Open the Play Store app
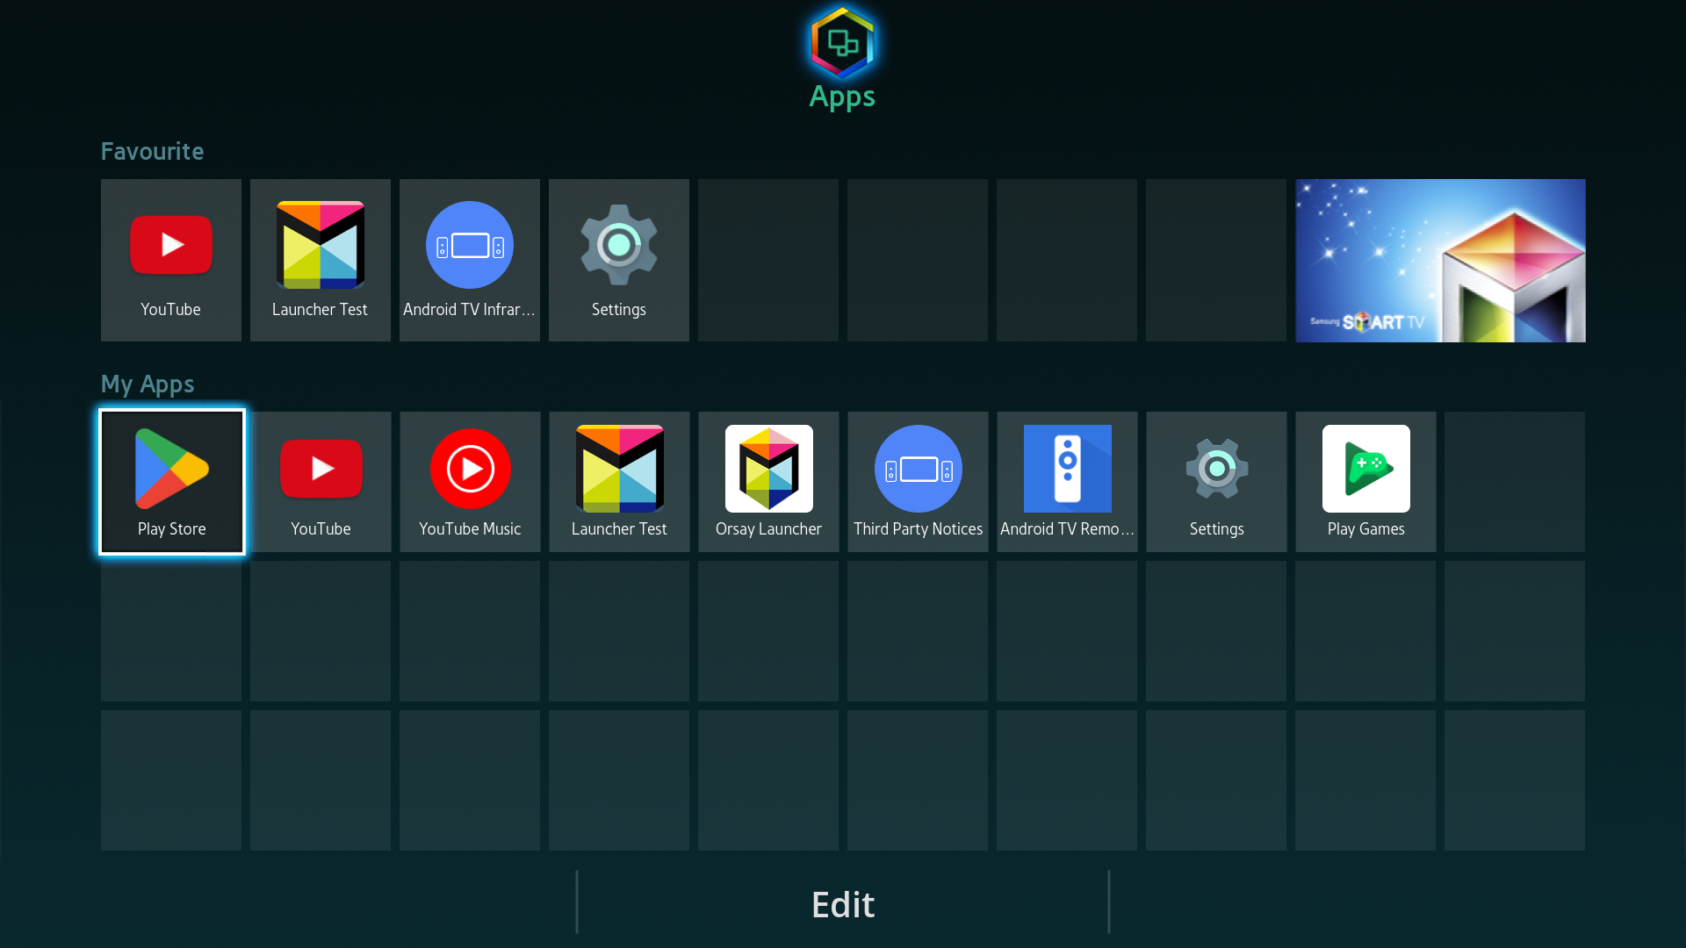The image size is (1686, 948). [x=172, y=482]
